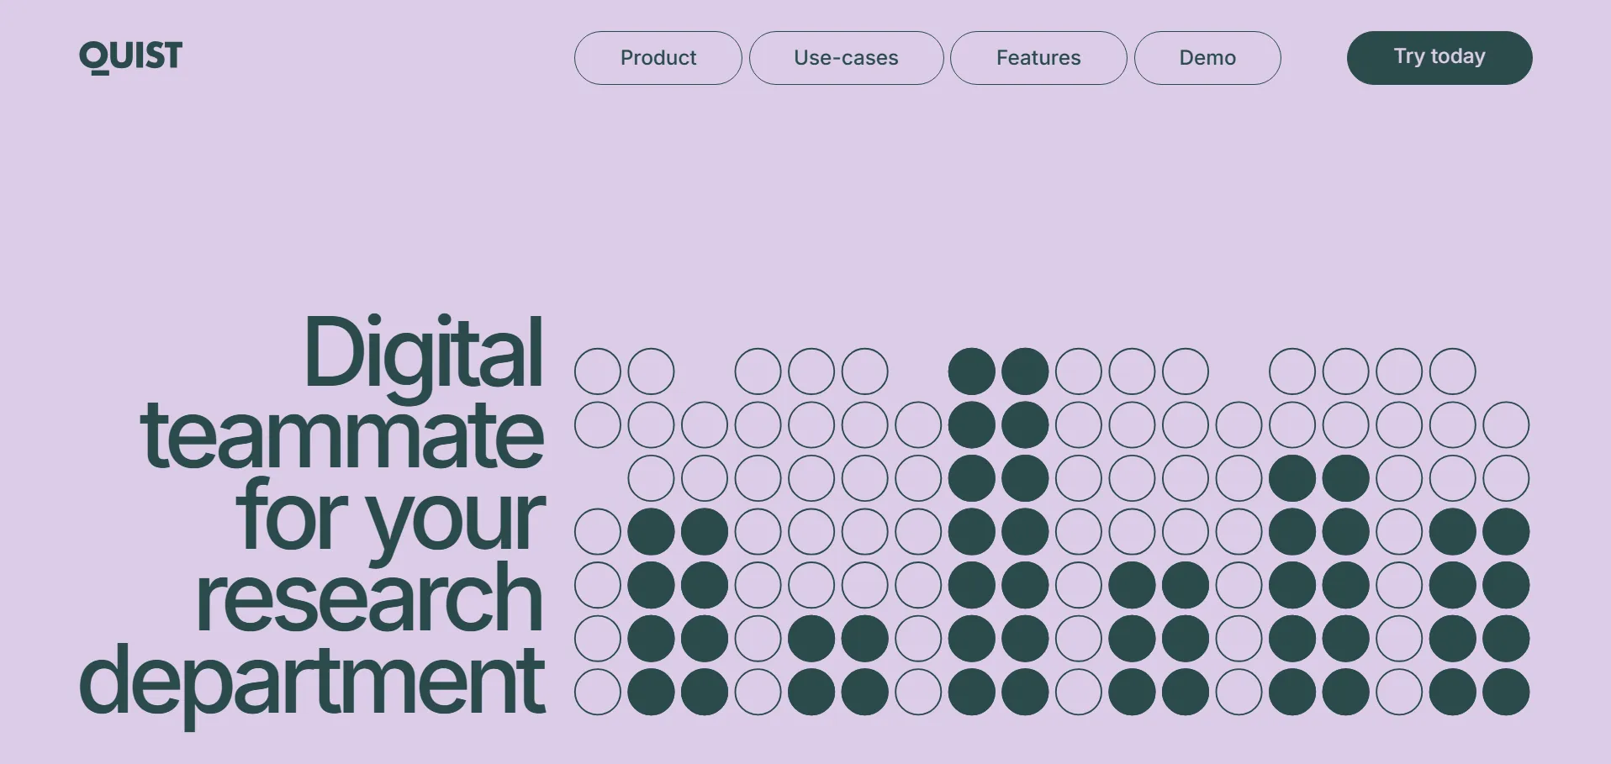Screen dimensions: 1611x764
Task: Click the headline word "department"
Action: point(312,680)
